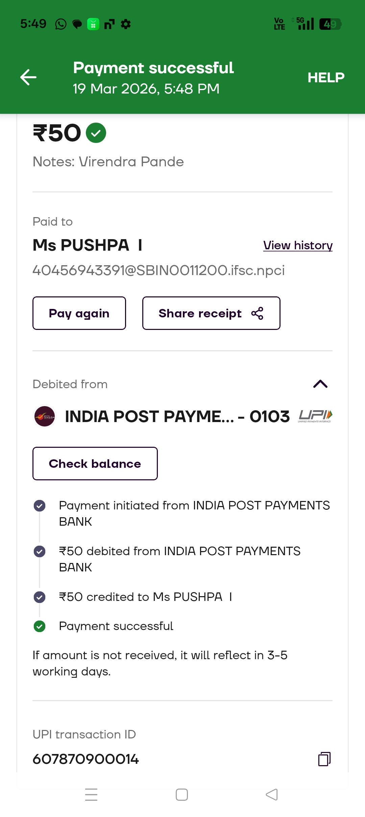Tap the share icon on receipt button
Screen dimensions: 365x817
click(x=257, y=313)
